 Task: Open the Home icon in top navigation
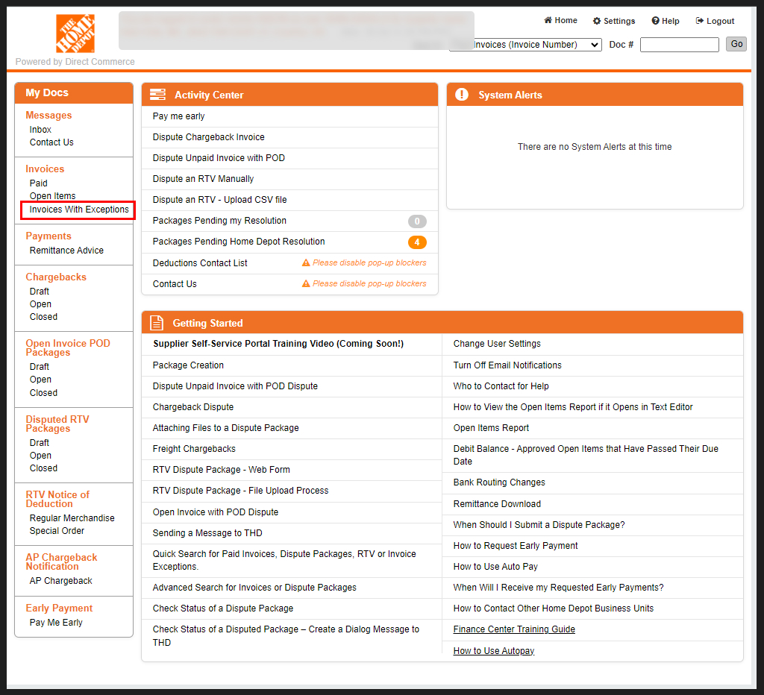click(548, 20)
